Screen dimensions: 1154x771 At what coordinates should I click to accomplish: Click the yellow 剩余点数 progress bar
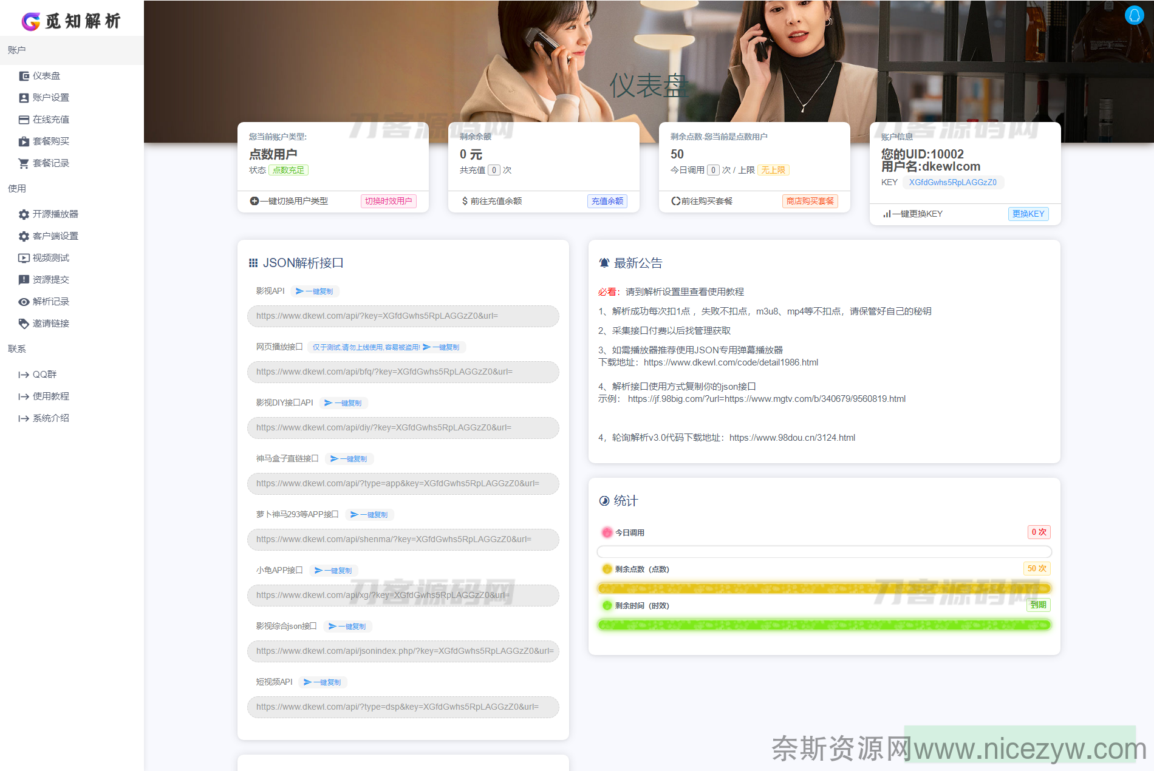point(824,588)
